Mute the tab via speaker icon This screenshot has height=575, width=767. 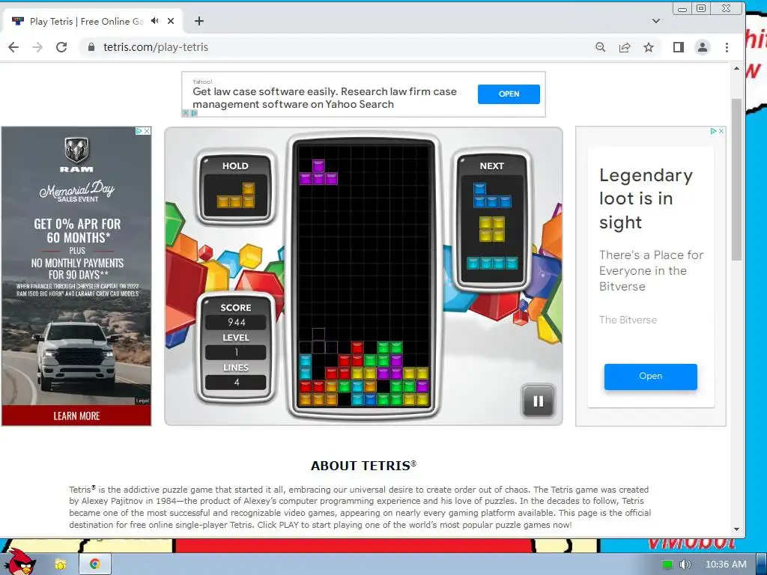pos(155,21)
